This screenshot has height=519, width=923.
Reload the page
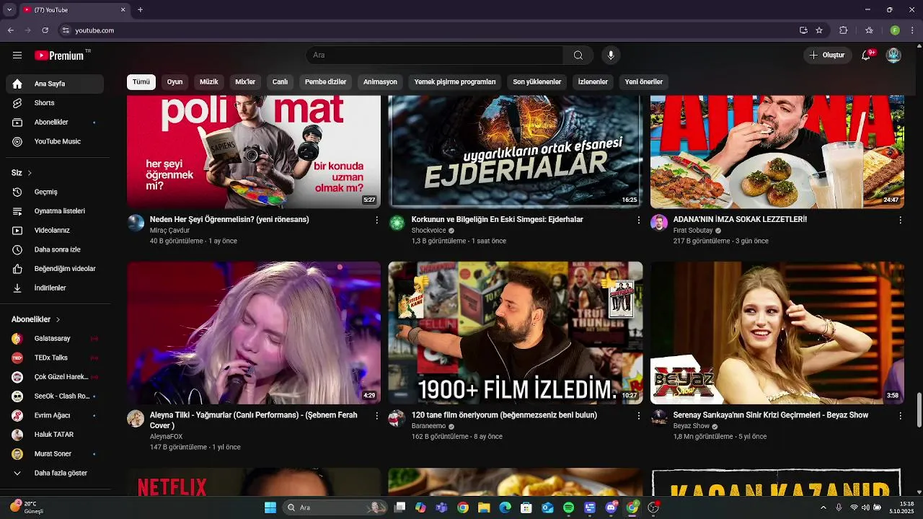(x=45, y=30)
